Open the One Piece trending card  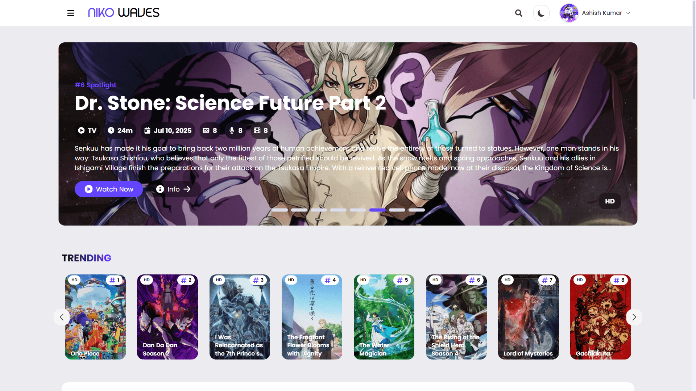95,317
